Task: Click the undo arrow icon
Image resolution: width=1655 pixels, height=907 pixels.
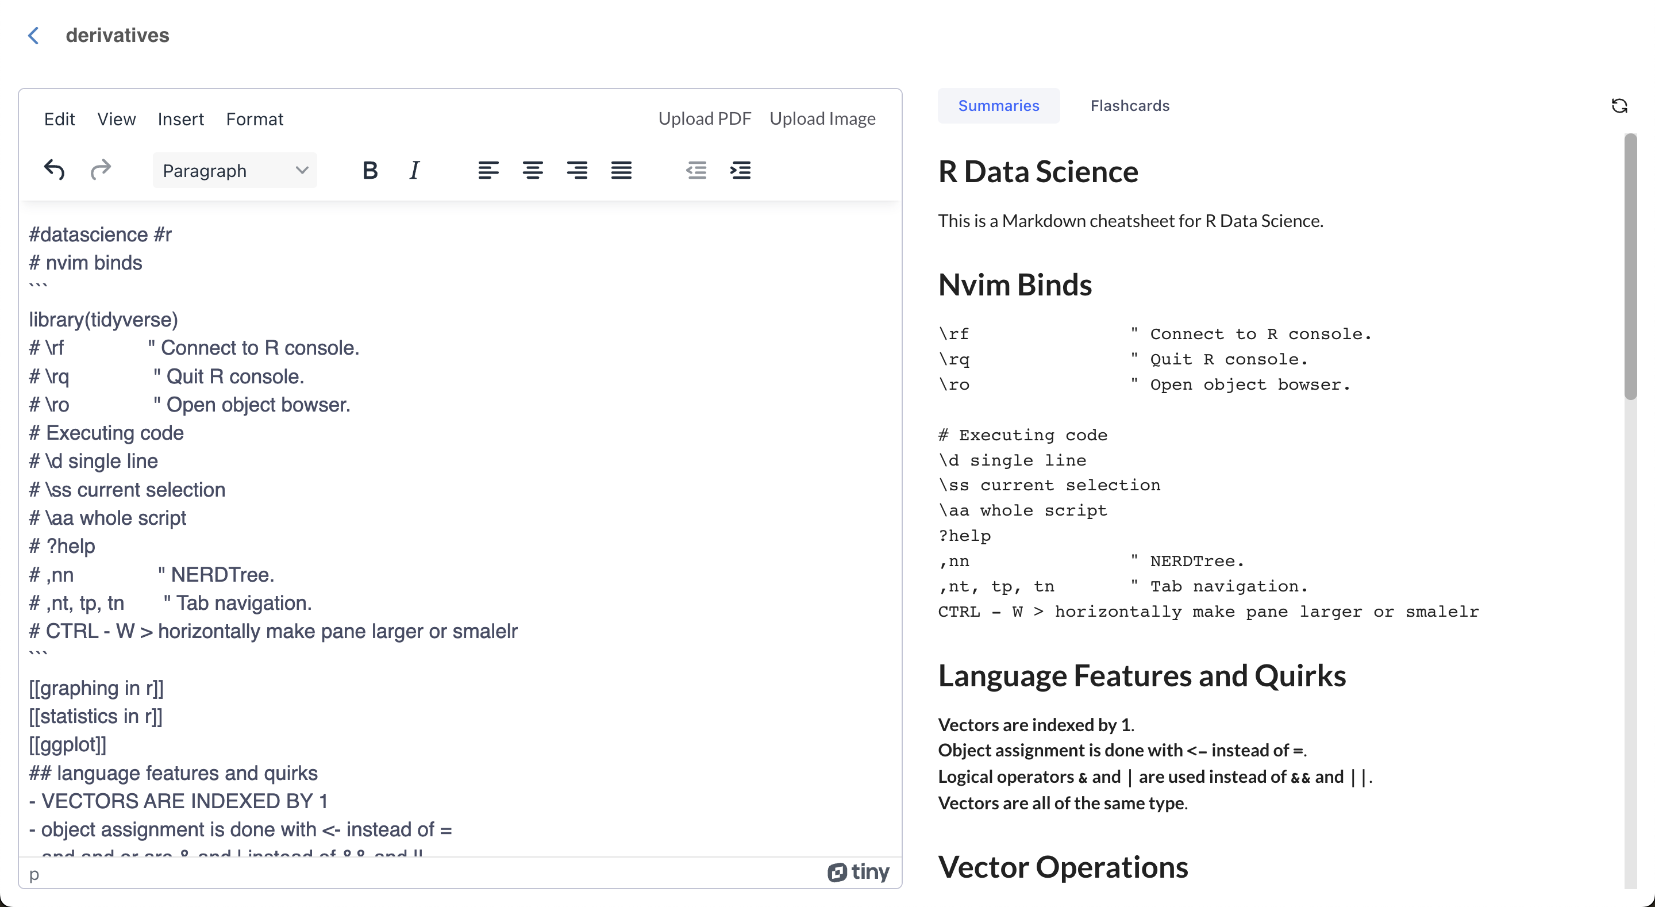Action: (54, 170)
